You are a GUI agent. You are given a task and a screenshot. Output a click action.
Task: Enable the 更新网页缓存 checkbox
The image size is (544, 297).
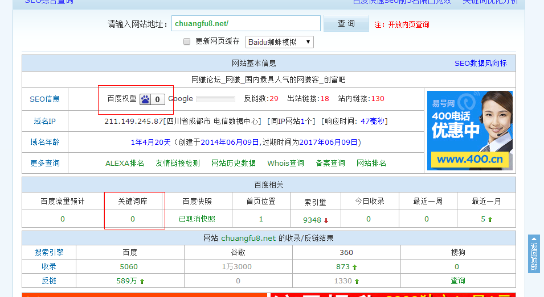(187, 41)
